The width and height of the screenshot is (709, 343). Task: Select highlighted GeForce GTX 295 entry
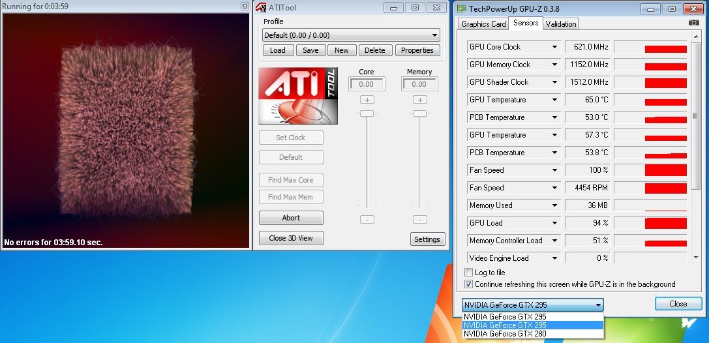533,325
